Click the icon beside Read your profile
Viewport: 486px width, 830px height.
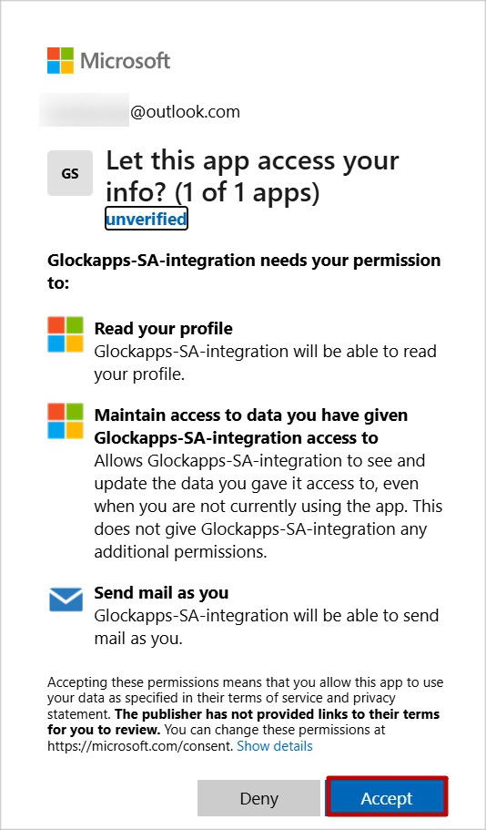pyautogui.click(x=66, y=334)
